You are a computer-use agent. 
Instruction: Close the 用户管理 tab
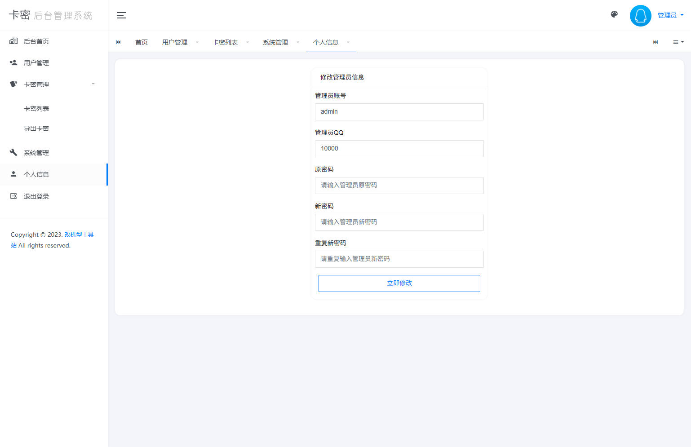(x=197, y=42)
